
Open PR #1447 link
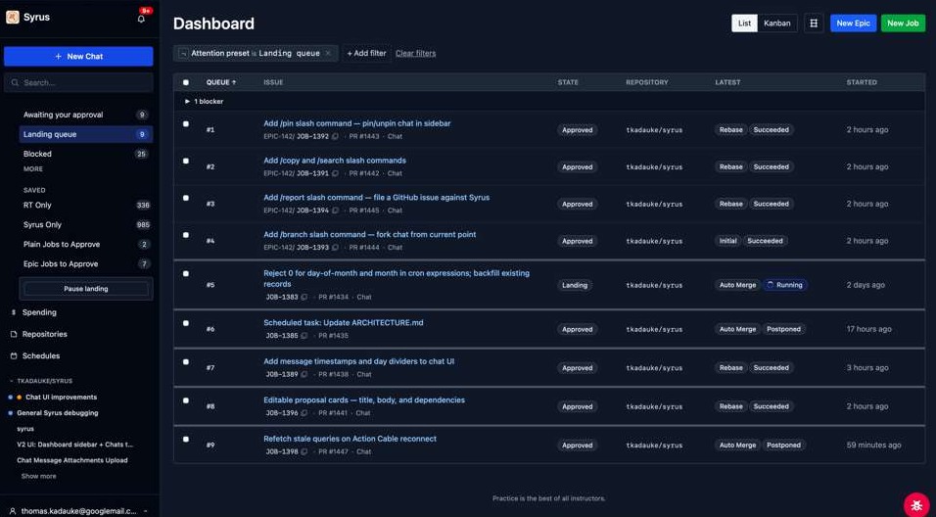pos(333,452)
